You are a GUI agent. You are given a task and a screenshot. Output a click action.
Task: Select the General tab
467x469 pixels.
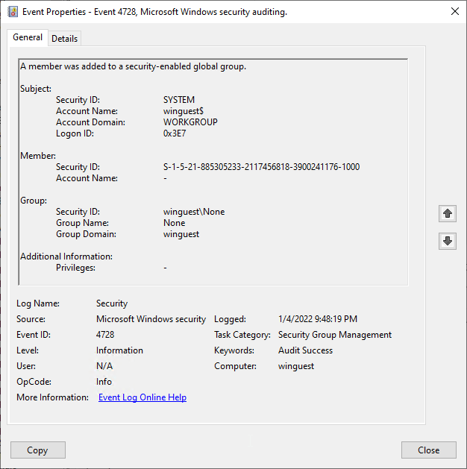point(28,37)
